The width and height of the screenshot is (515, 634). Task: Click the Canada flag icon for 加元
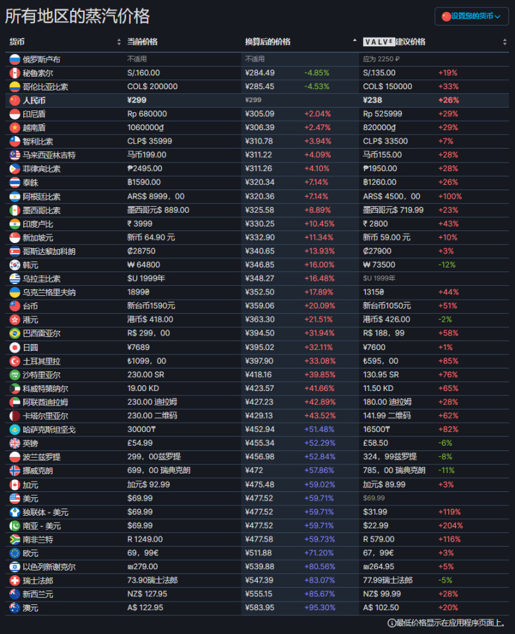click(15, 484)
